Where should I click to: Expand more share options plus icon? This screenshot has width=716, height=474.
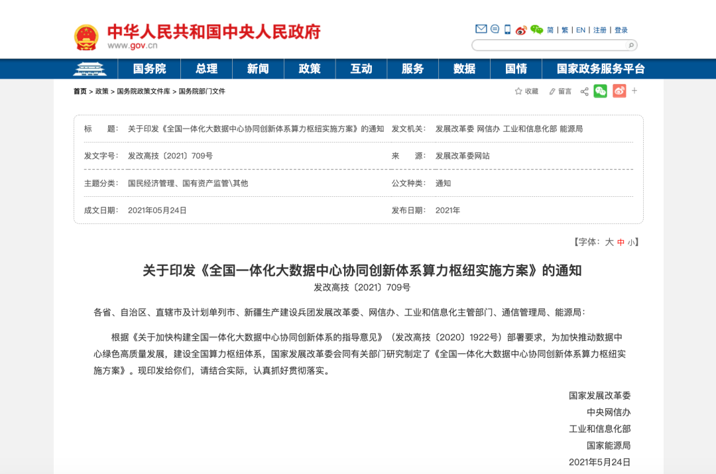[634, 91]
